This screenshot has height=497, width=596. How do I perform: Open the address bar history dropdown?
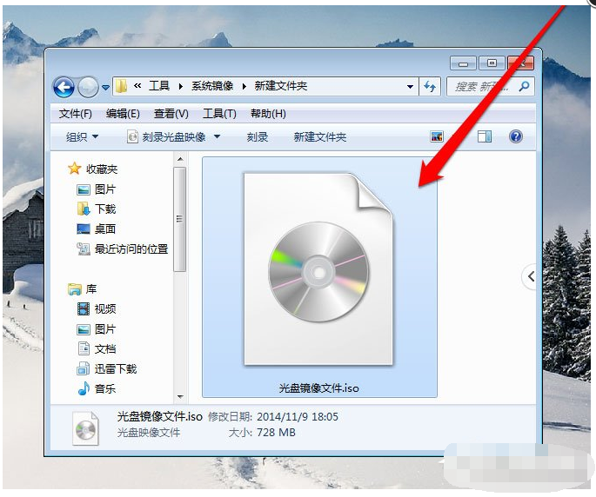coord(410,87)
